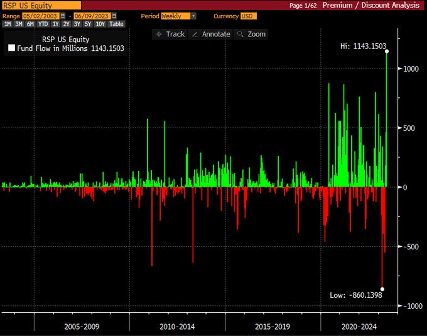Click the Hi: 1143.1503 label
This screenshot has width=427, height=336.
[364, 46]
